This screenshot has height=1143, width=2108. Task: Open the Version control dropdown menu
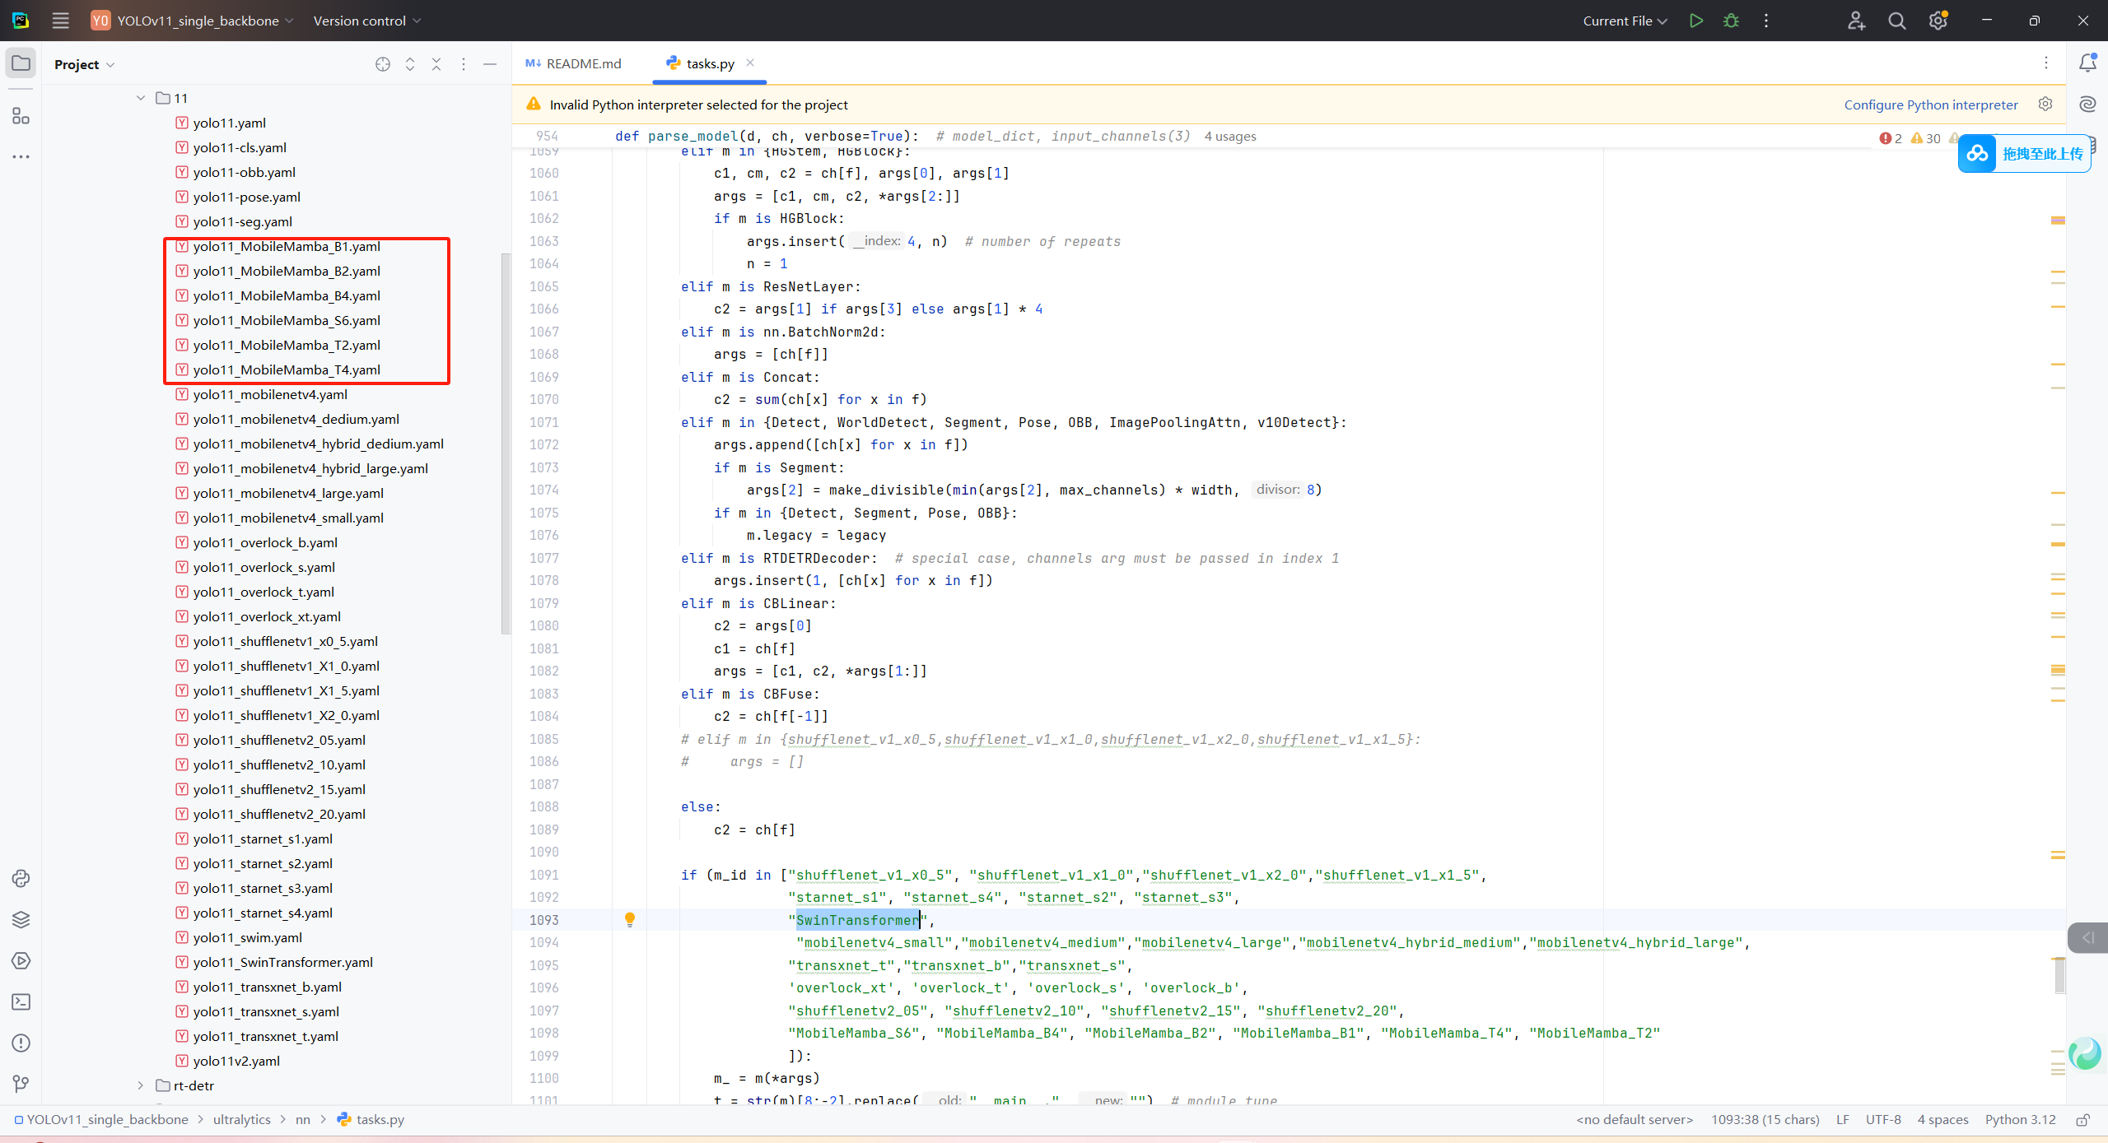[366, 21]
